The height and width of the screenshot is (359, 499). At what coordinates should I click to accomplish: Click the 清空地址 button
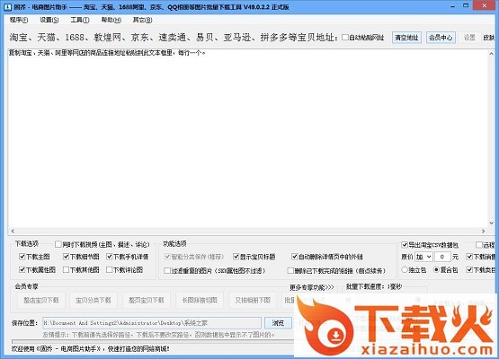[x=406, y=38]
